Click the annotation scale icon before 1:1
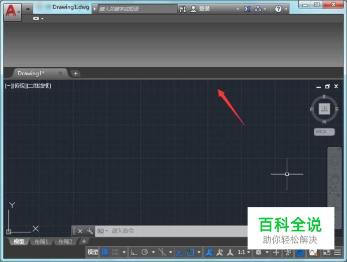The height and width of the screenshot is (262, 347). click(230, 252)
